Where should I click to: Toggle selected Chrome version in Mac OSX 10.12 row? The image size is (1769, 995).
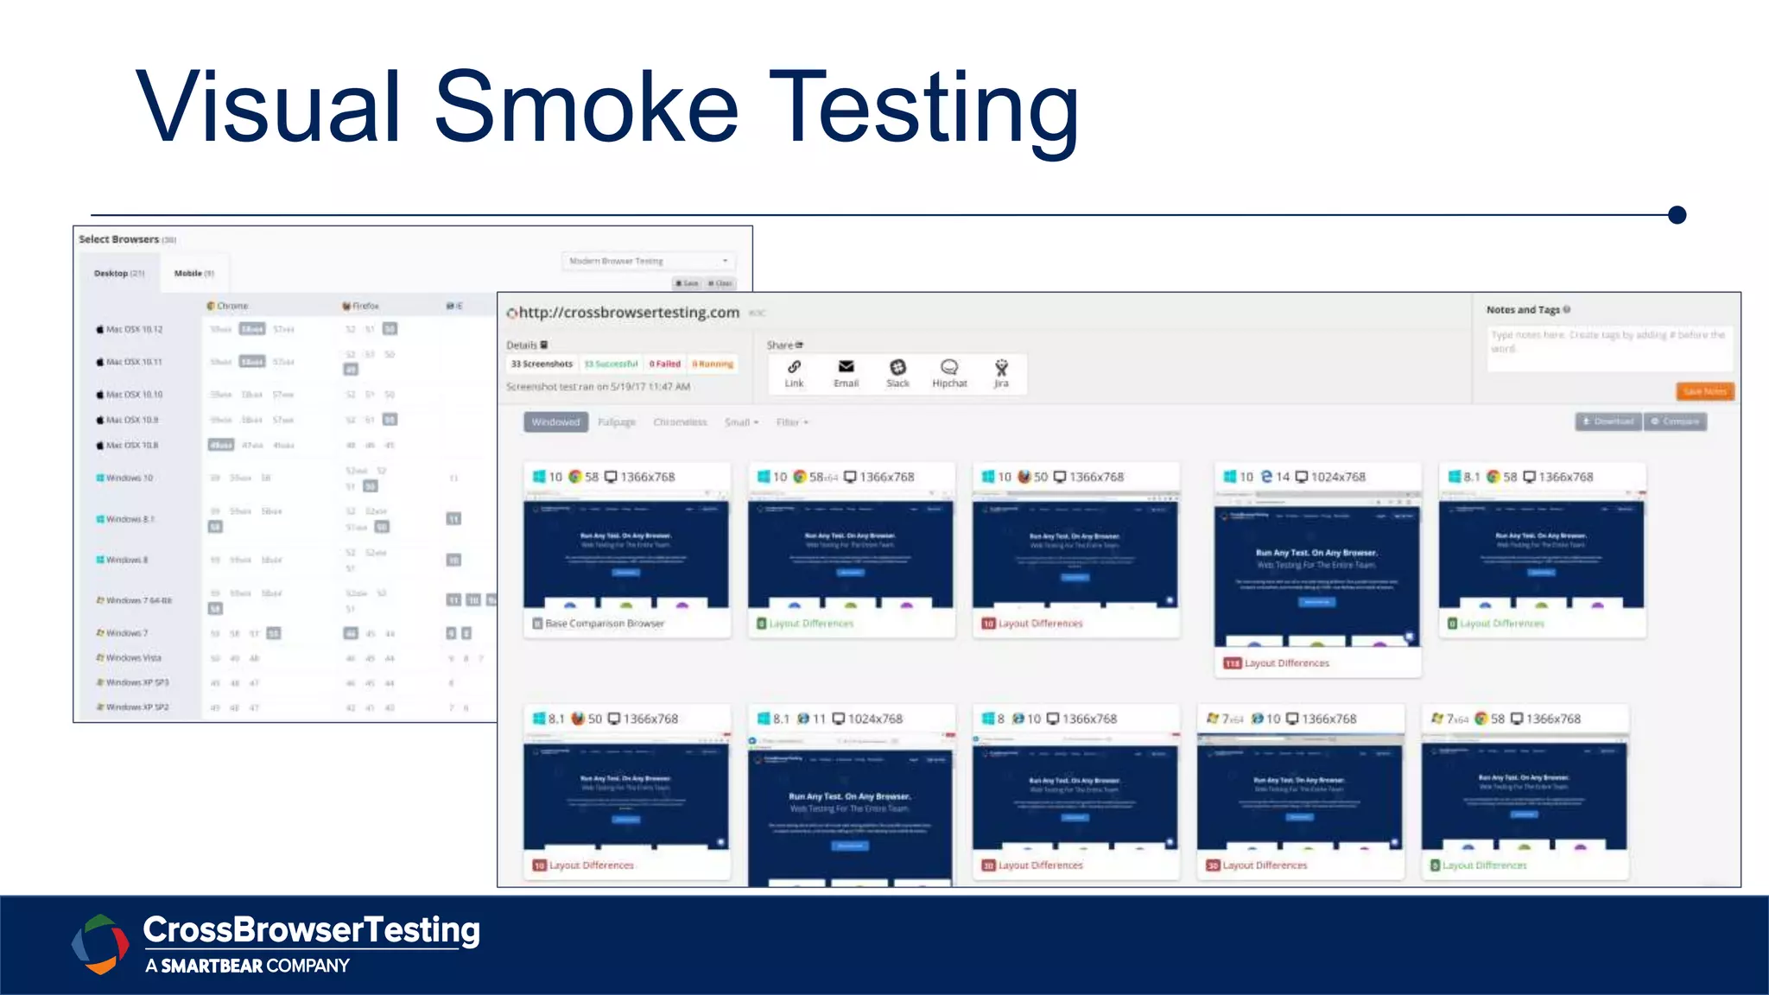(x=252, y=329)
